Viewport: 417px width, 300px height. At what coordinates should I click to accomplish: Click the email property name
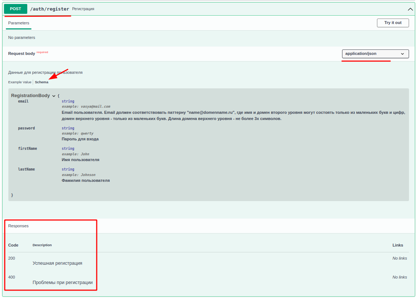(x=23, y=101)
